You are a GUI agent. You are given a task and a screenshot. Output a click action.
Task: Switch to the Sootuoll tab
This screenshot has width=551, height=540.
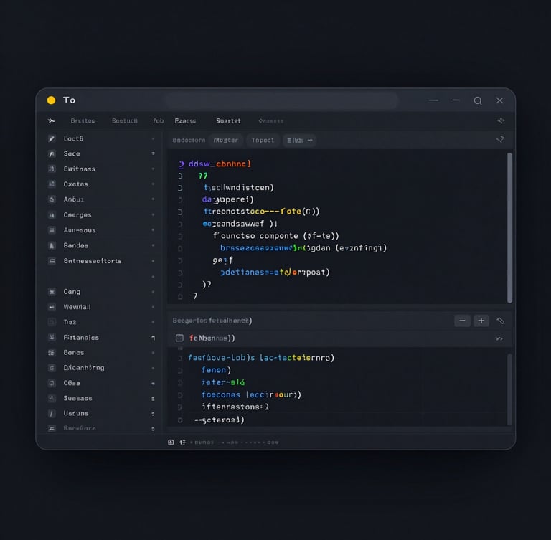tap(124, 121)
